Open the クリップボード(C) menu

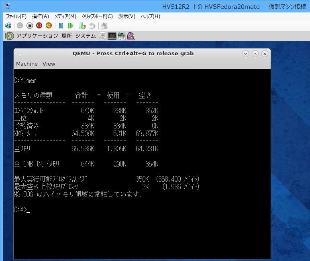97,16
